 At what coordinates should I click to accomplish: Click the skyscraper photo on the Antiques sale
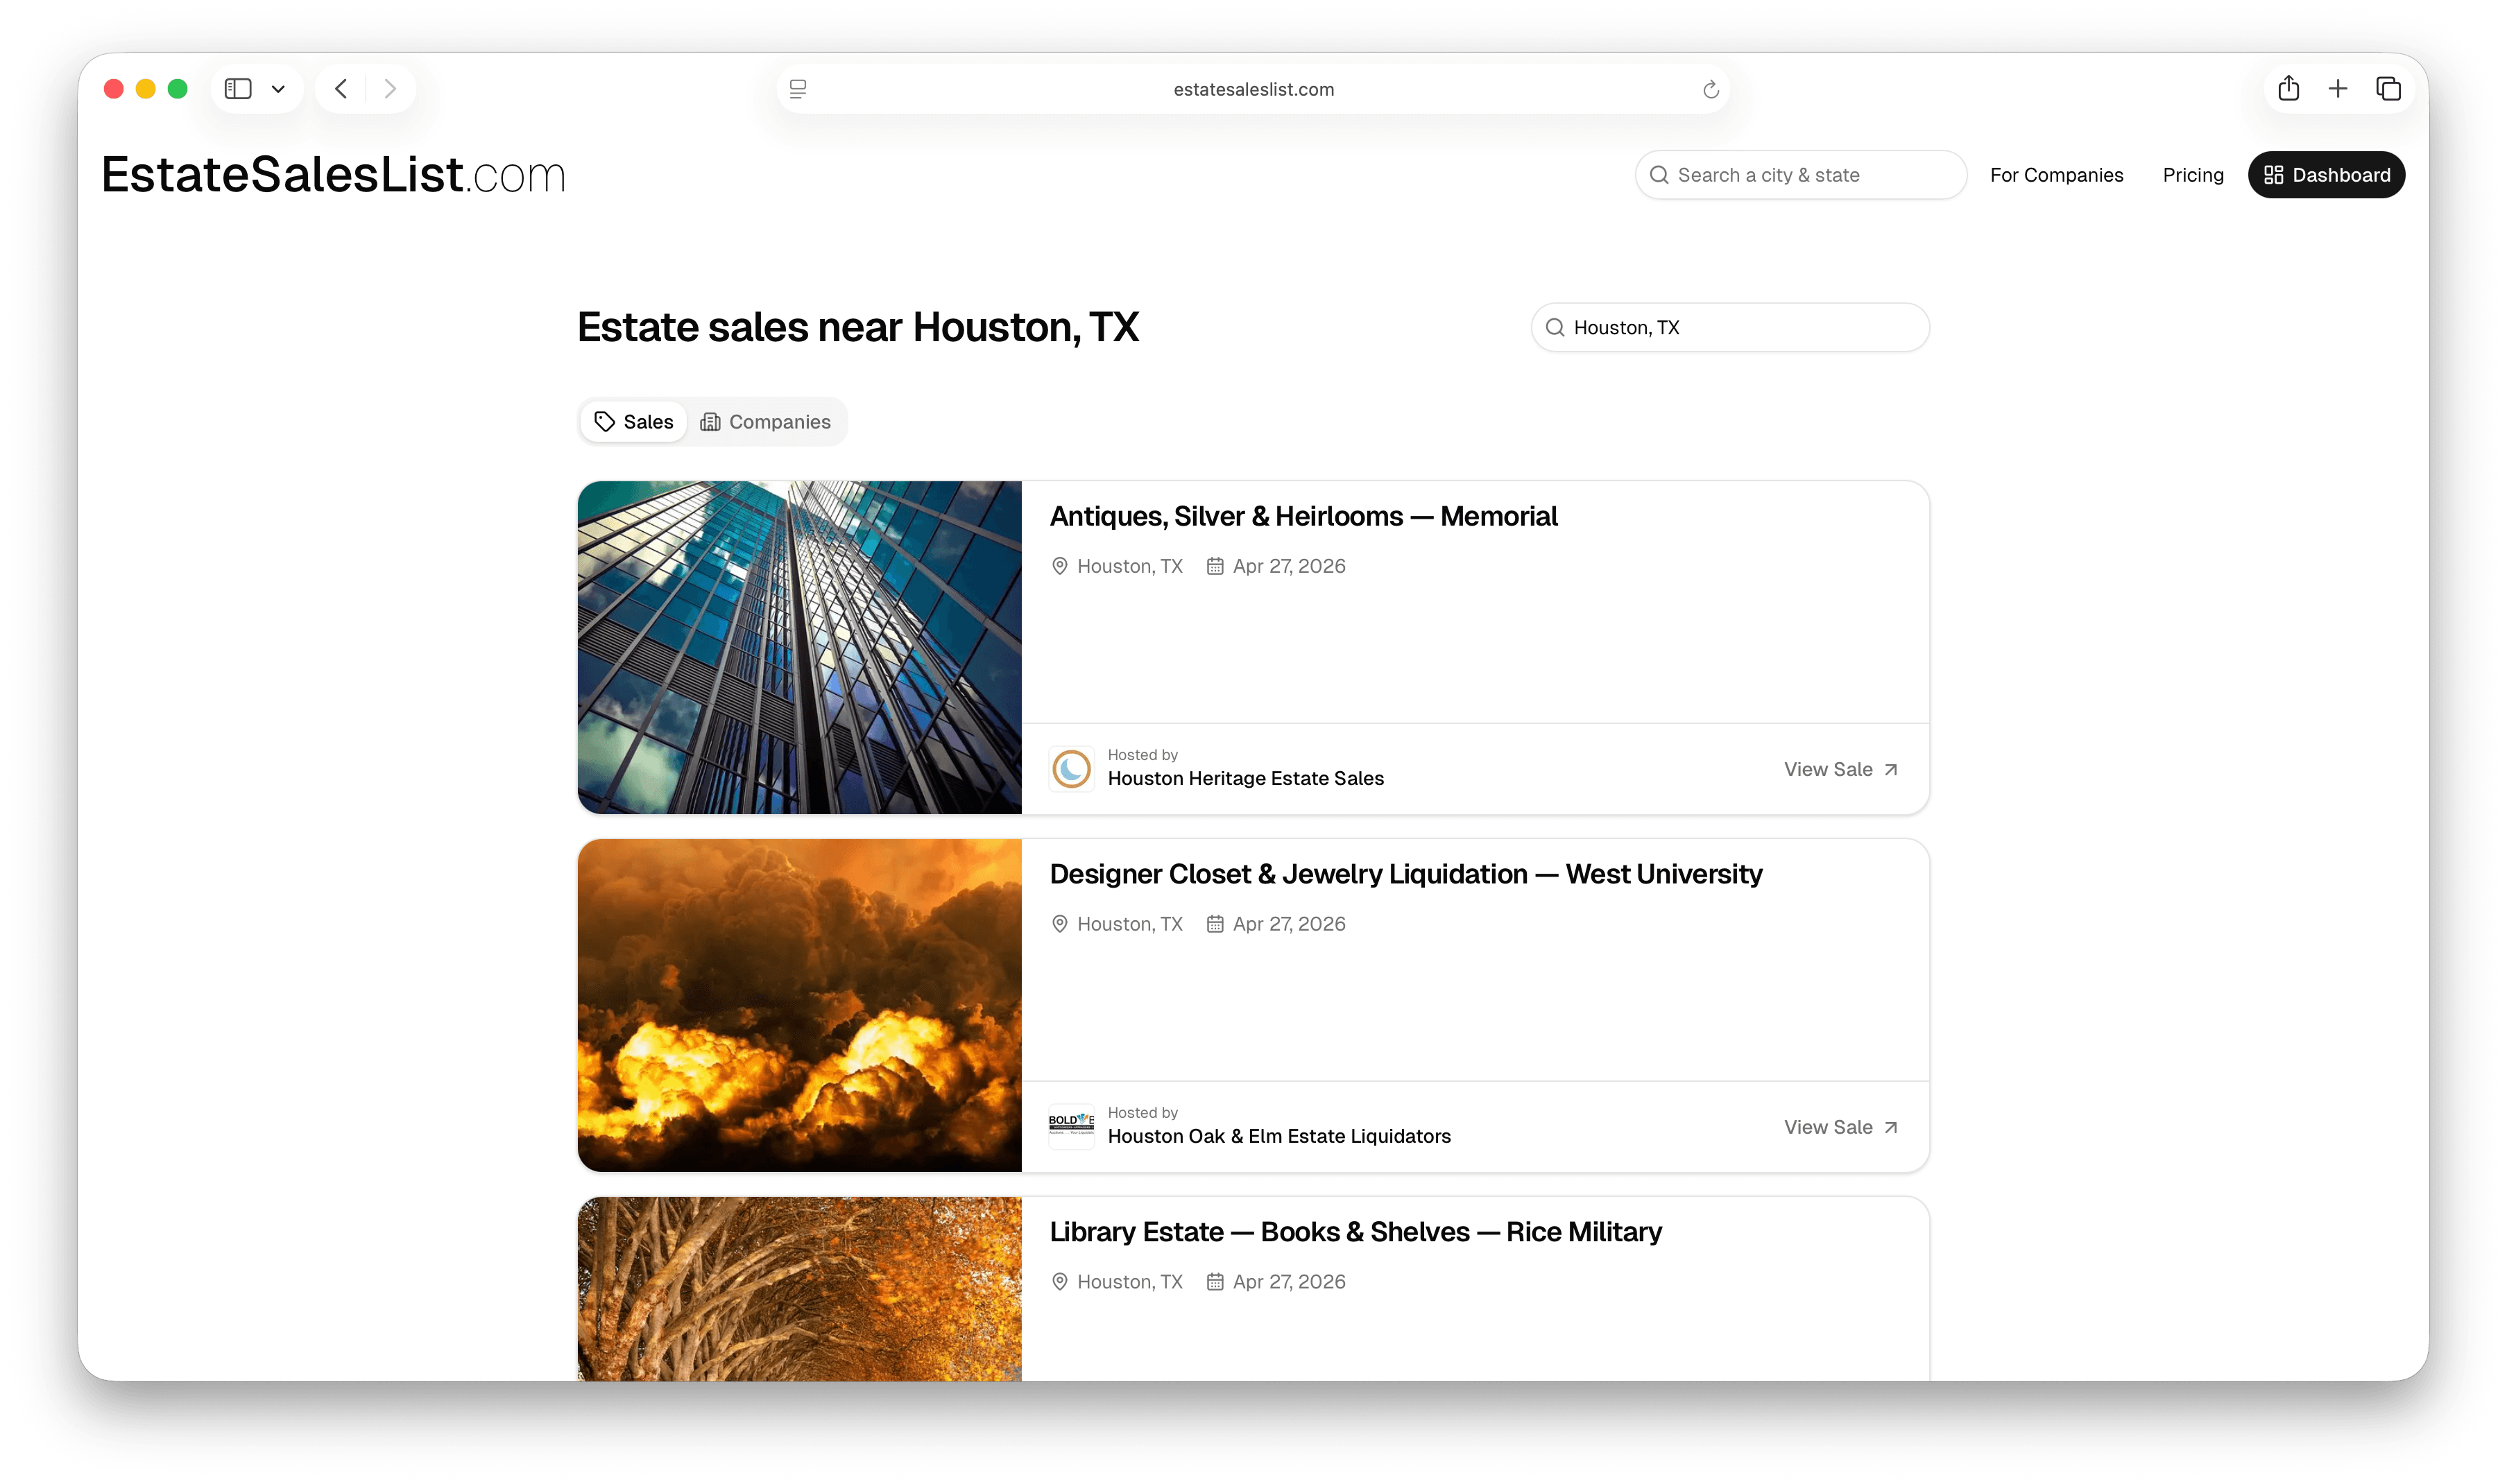click(x=800, y=646)
